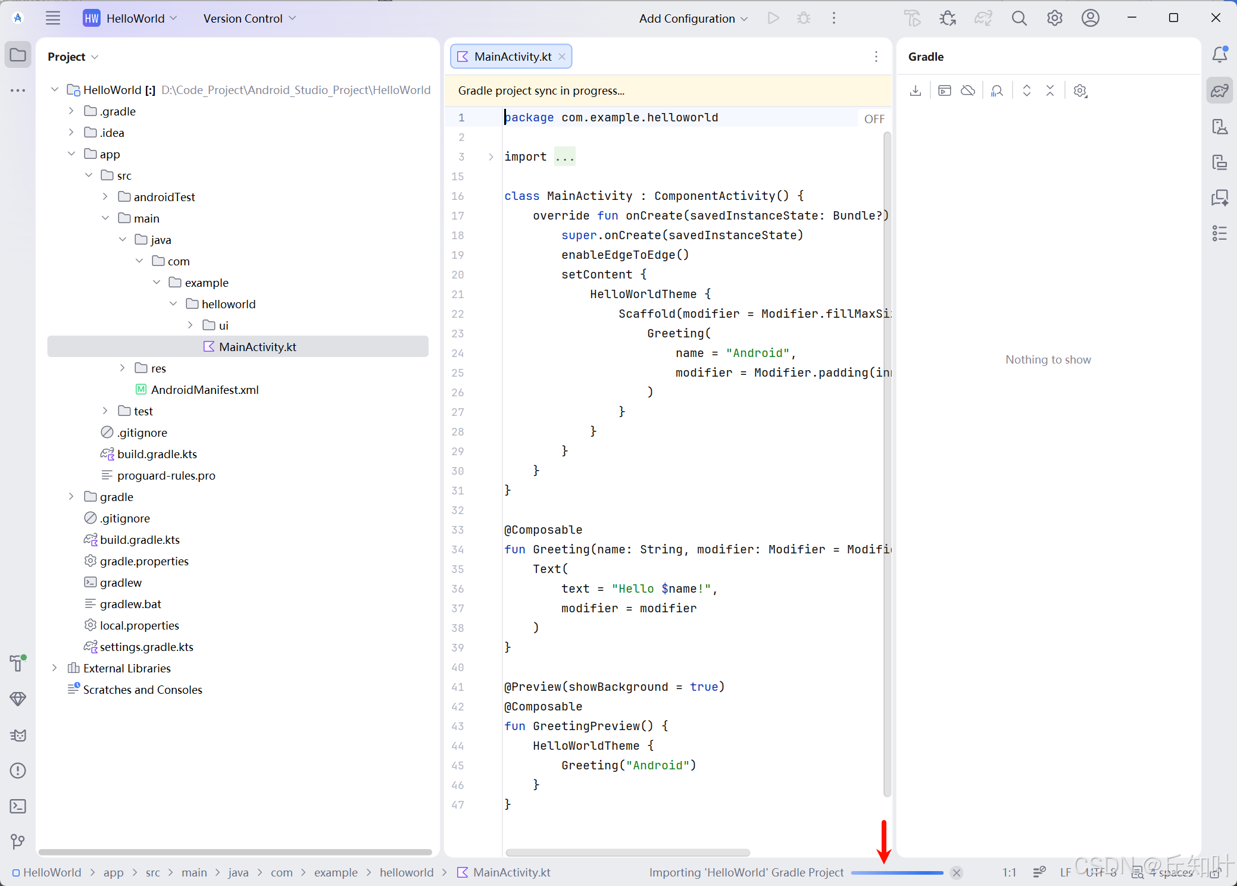Open the Problems tool window
1237x886 pixels.
18,771
